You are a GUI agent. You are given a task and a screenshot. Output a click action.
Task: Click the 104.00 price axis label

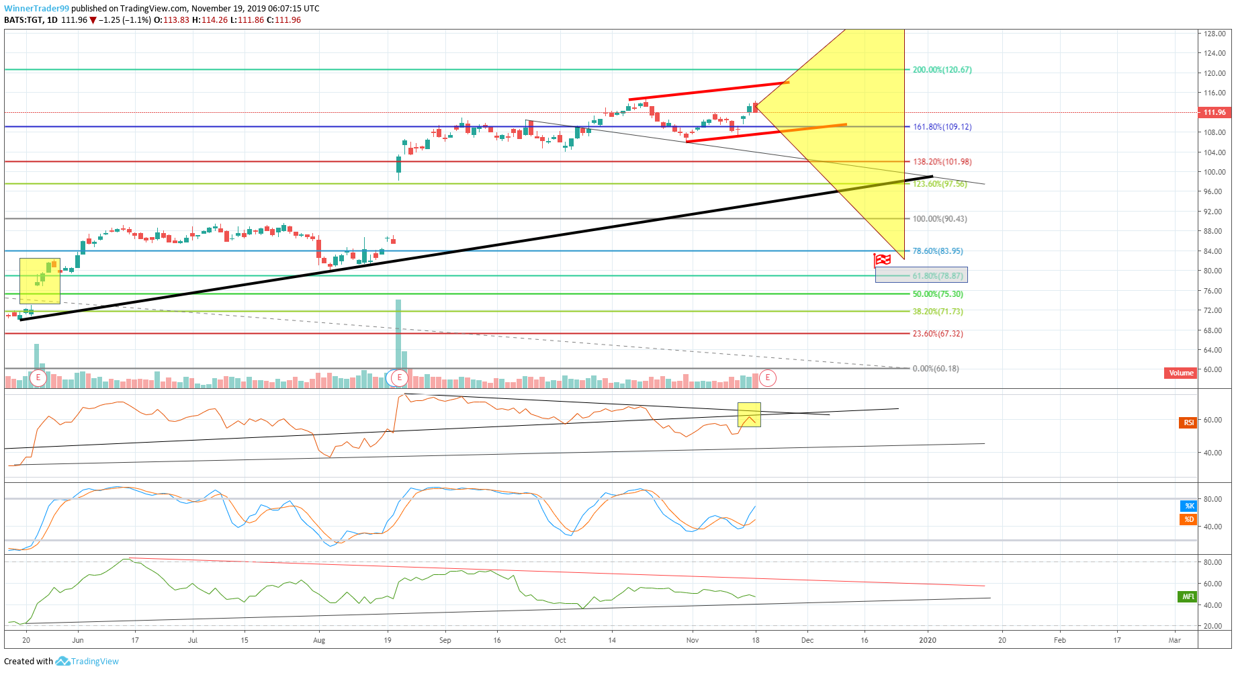[x=1215, y=152]
